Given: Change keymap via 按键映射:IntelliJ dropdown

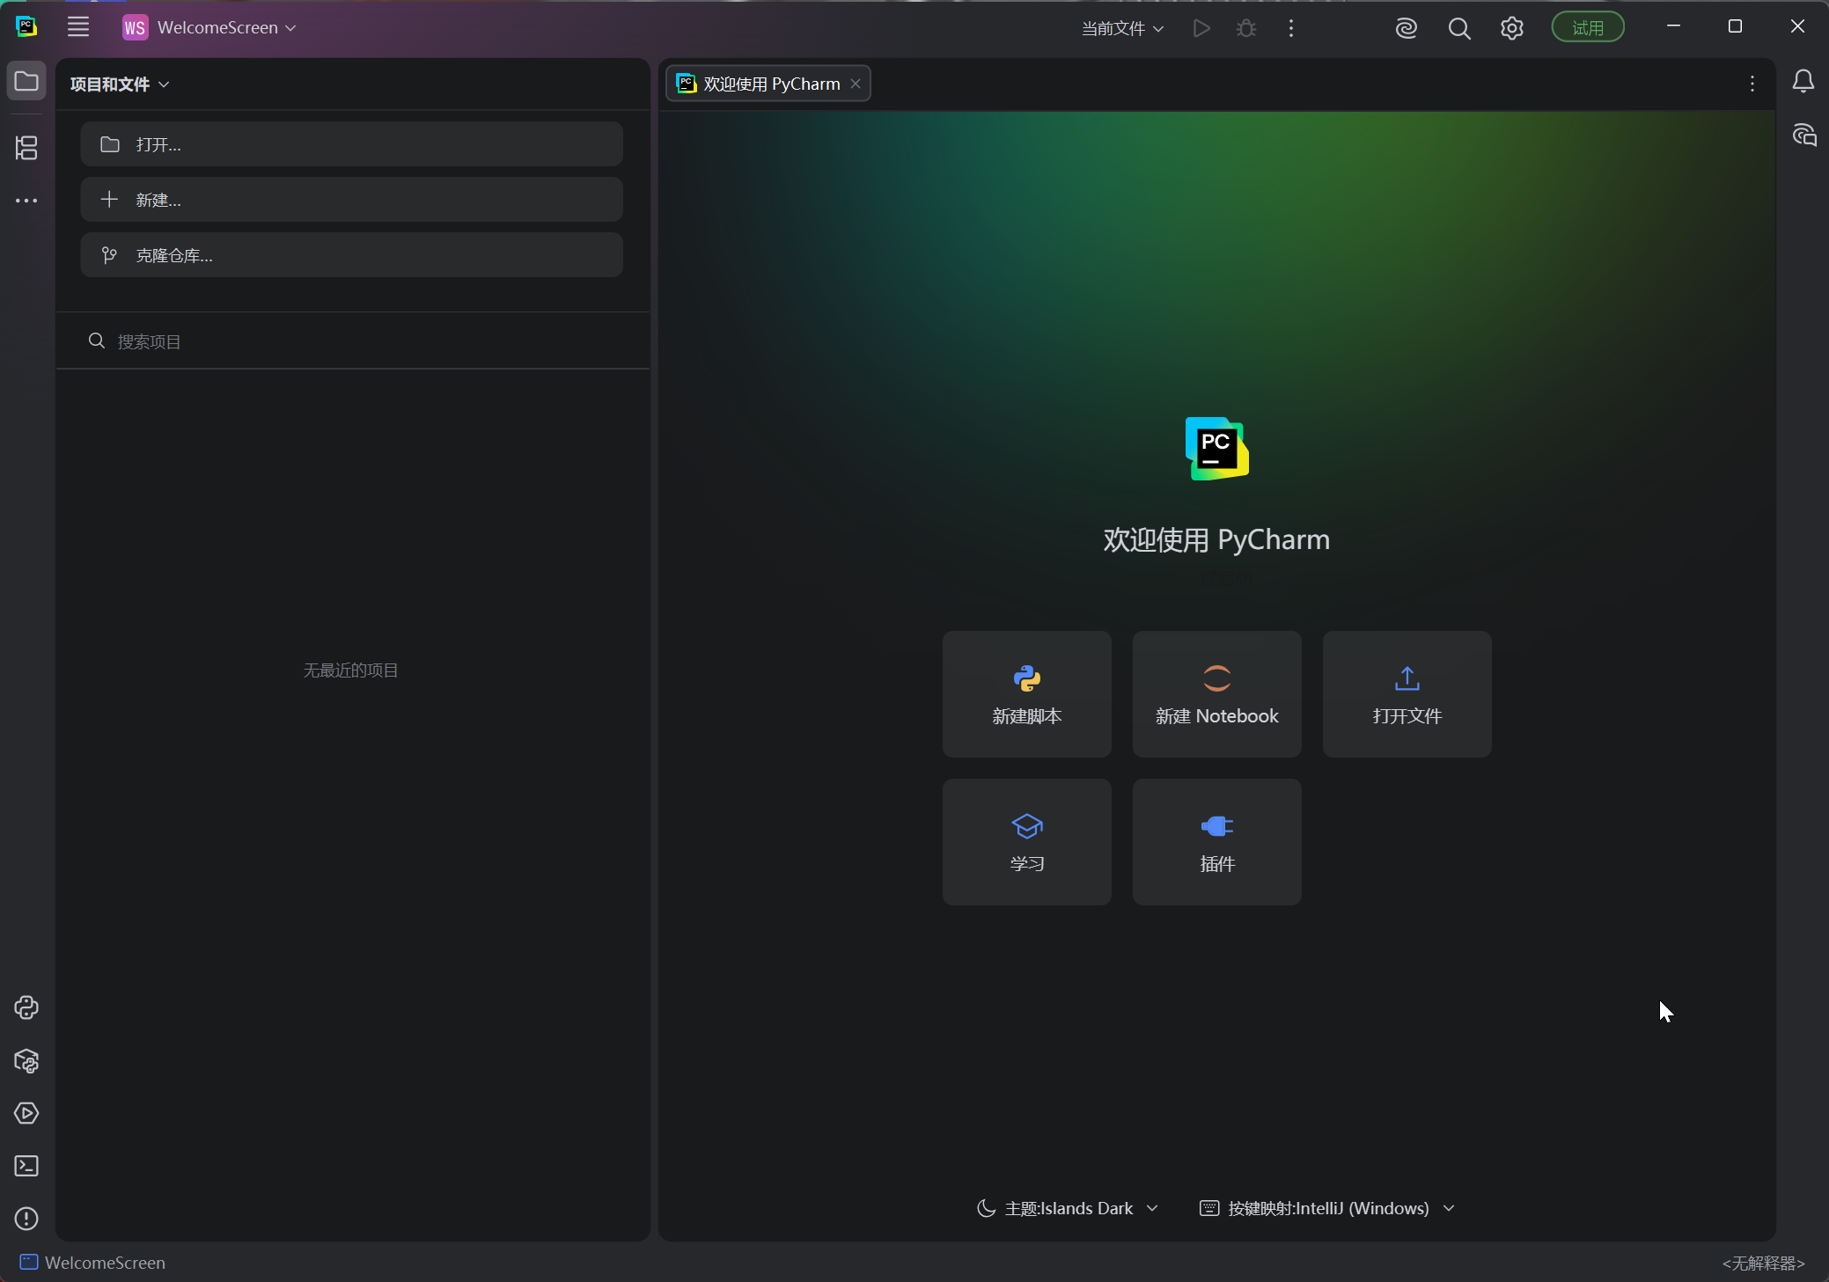Looking at the screenshot, I should point(1327,1208).
